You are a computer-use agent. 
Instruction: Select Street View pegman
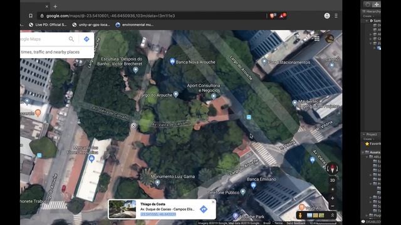pos(300,215)
